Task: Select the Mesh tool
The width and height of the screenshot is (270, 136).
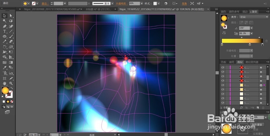Action: click(x=5, y=62)
